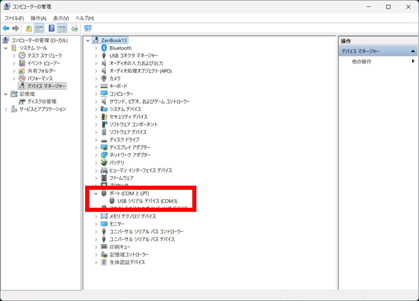Viewport: 419px width, 301px height.
Task: Open 他の操作 submenu in actions pane
Action: point(362,61)
